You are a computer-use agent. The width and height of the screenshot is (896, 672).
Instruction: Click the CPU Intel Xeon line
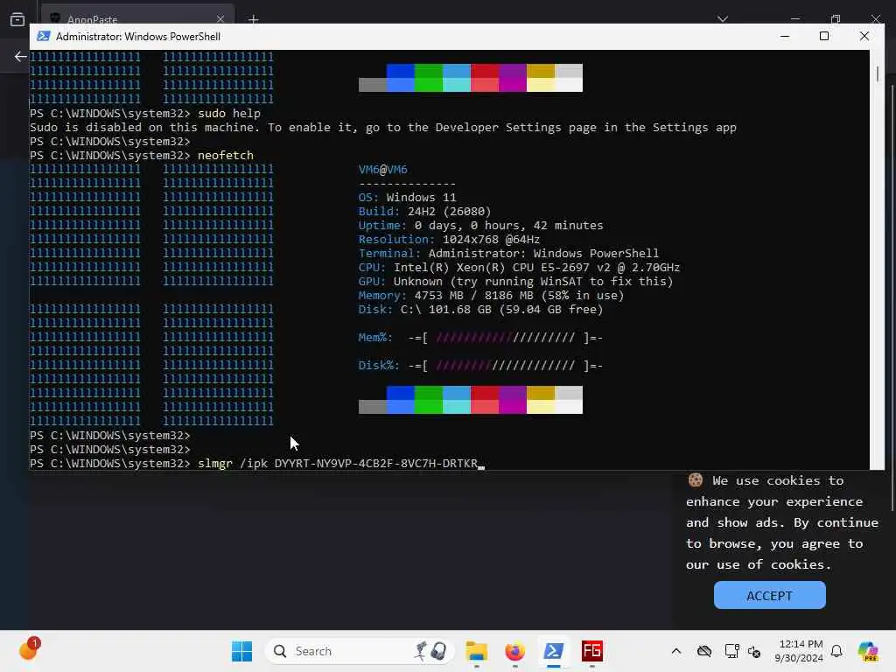(x=519, y=268)
